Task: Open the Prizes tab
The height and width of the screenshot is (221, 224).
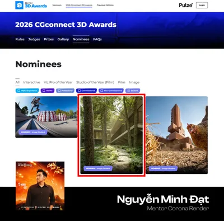Action: point(49,39)
